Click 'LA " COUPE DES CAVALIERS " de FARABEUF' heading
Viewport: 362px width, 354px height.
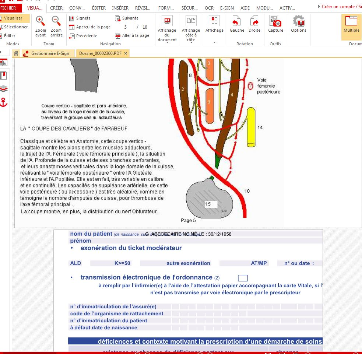[x=74, y=129]
